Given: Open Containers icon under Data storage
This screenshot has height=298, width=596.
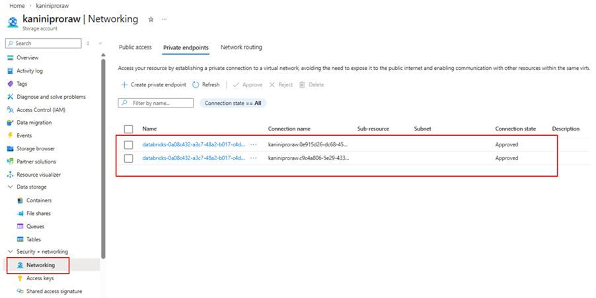Looking at the screenshot, I should (20, 200).
